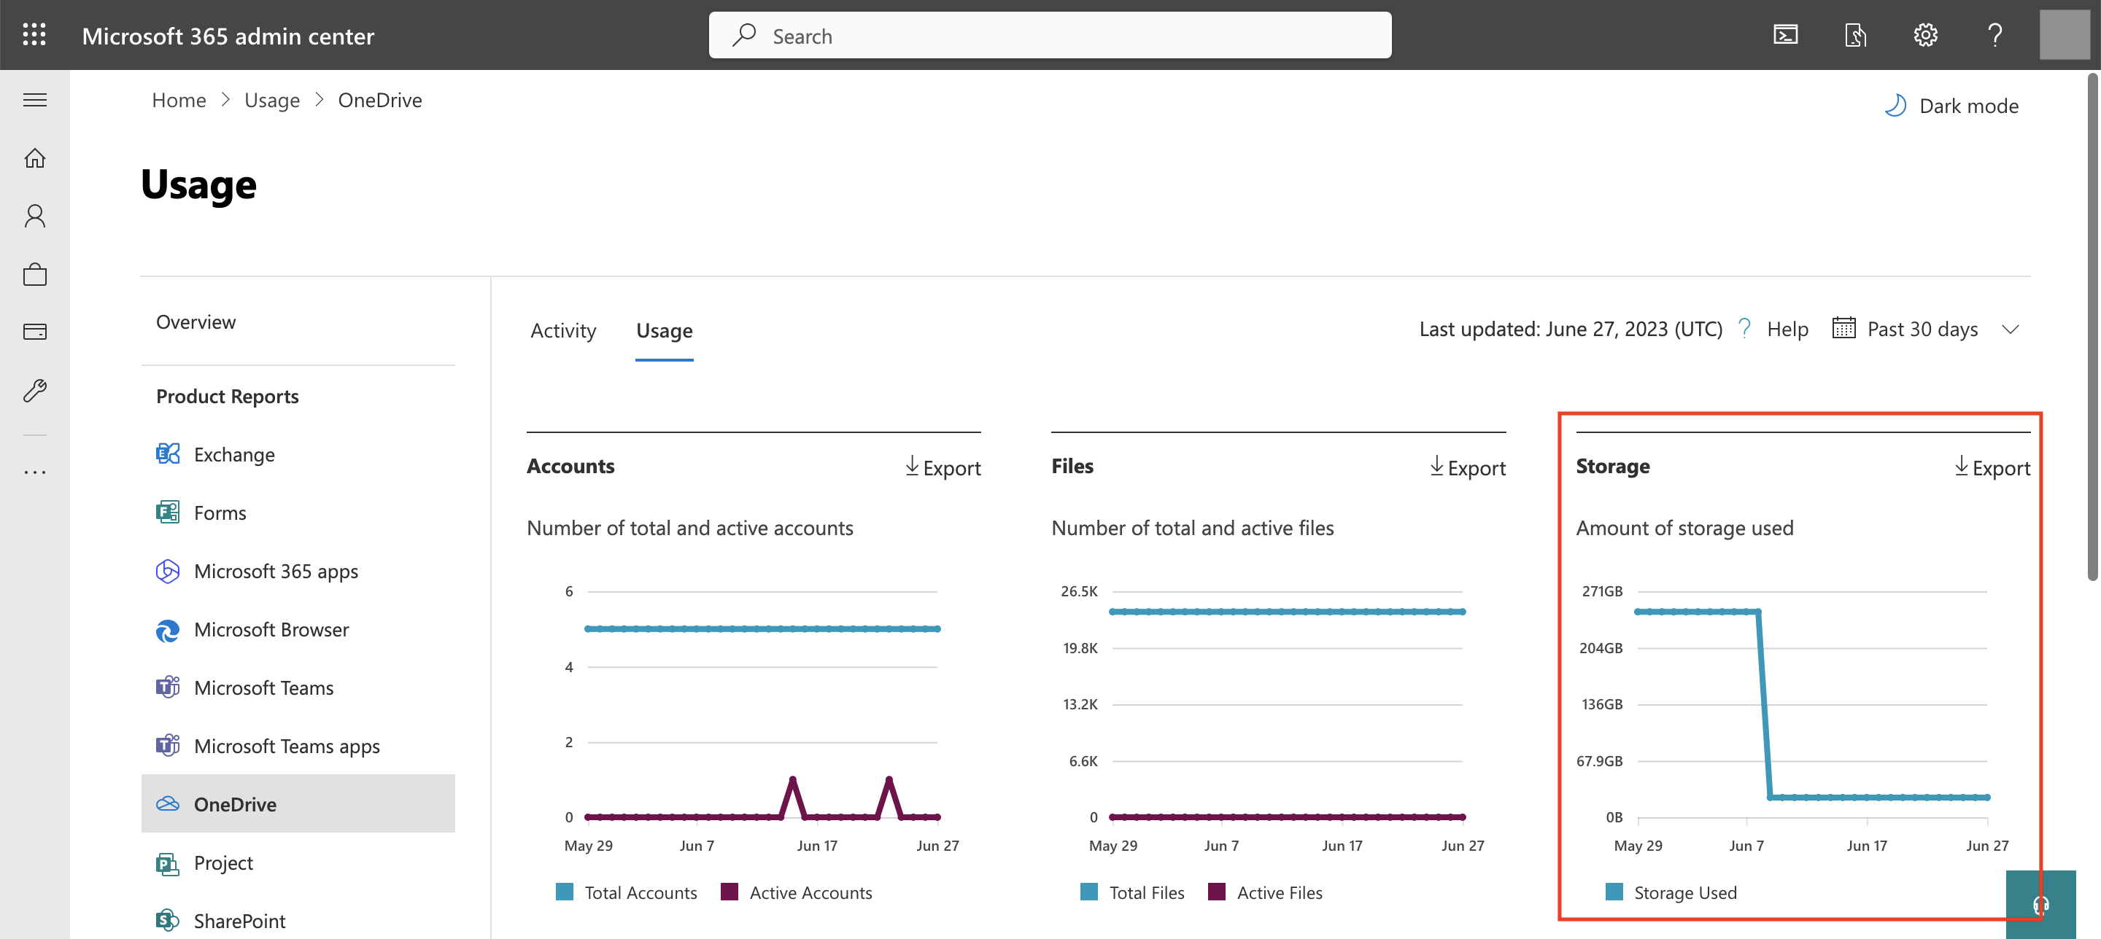
Task: Toggle the hamburger navigation menu
Action: pos(34,101)
